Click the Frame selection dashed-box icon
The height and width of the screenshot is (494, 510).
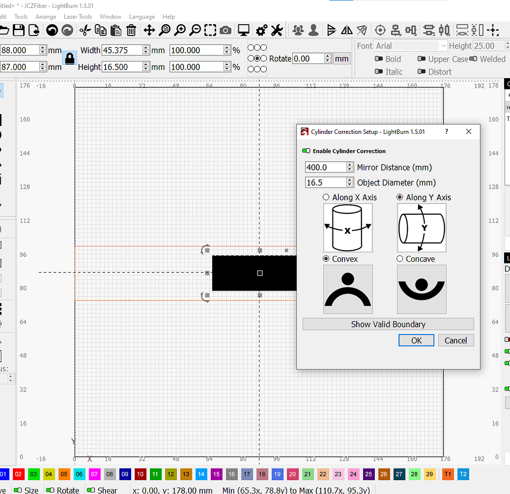point(210,30)
